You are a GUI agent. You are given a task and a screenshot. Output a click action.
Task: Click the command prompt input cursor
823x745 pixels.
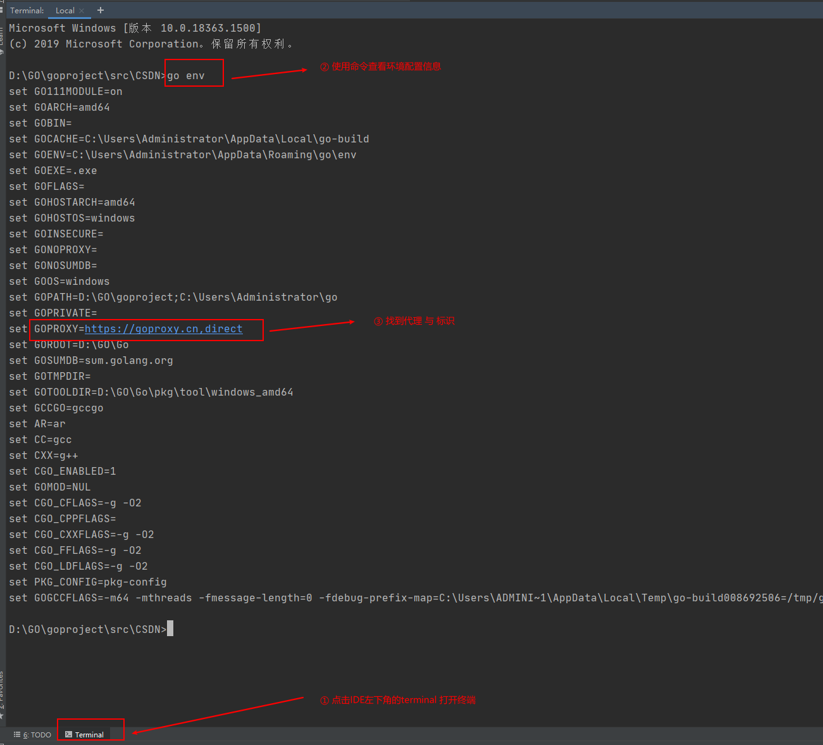point(170,629)
